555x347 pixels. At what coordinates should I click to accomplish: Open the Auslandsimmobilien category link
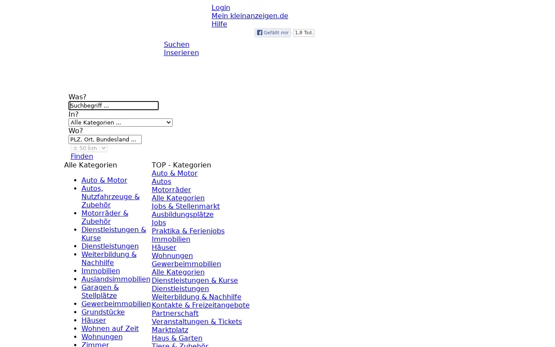[x=116, y=279]
